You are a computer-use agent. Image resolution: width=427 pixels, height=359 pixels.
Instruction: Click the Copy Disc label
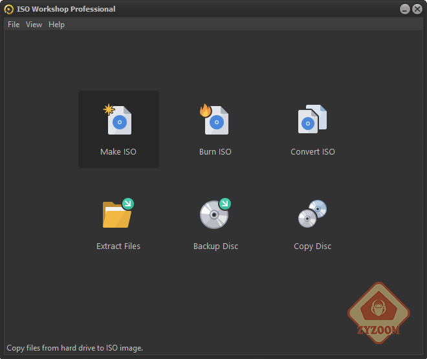312,246
